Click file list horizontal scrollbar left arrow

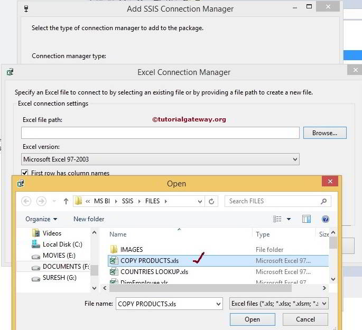[105, 288]
